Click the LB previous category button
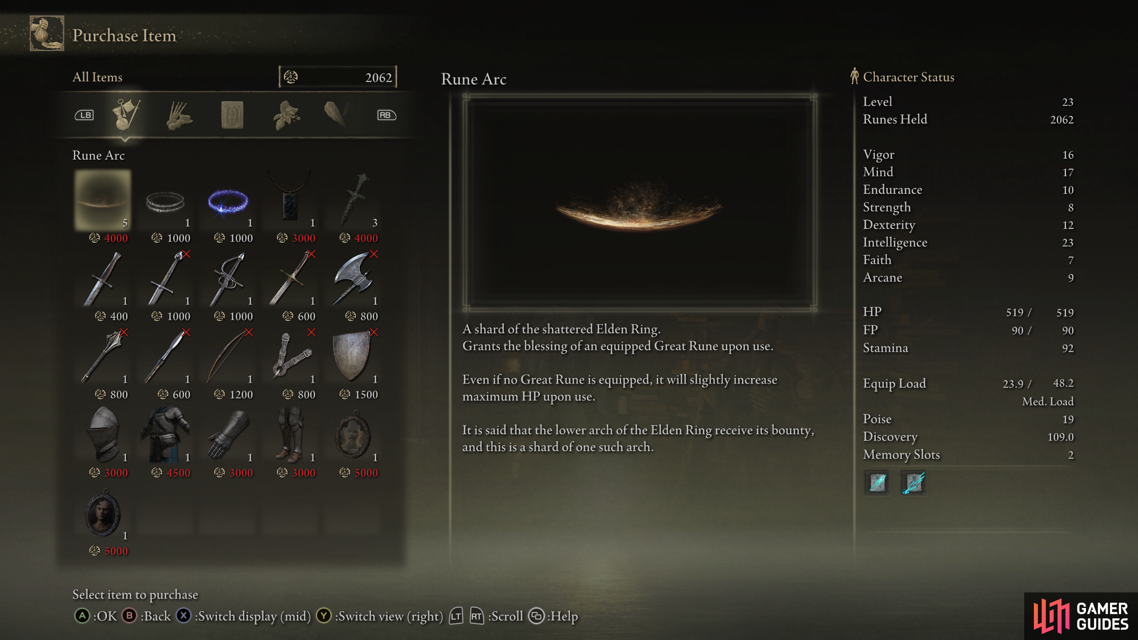 (x=84, y=115)
